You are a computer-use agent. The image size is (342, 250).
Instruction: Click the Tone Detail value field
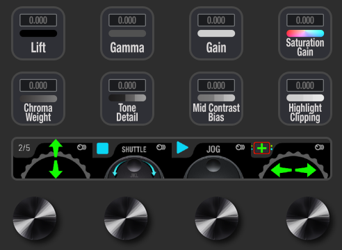[127, 85]
